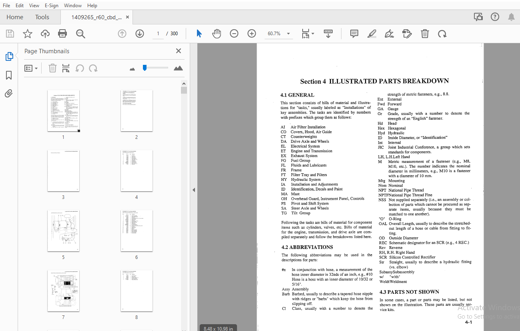Viewport: 520px width, 331px height.
Task: Print the document
Action: point(62,34)
